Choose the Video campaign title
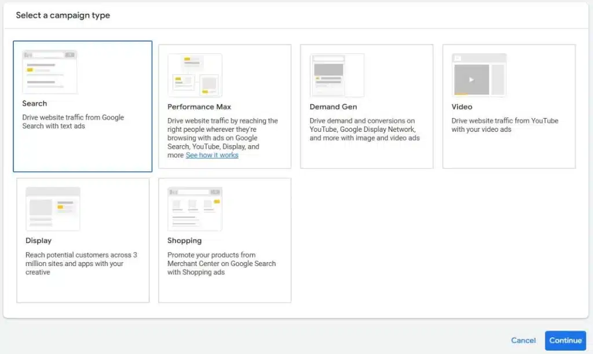This screenshot has width=593, height=354. coord(462,107)
